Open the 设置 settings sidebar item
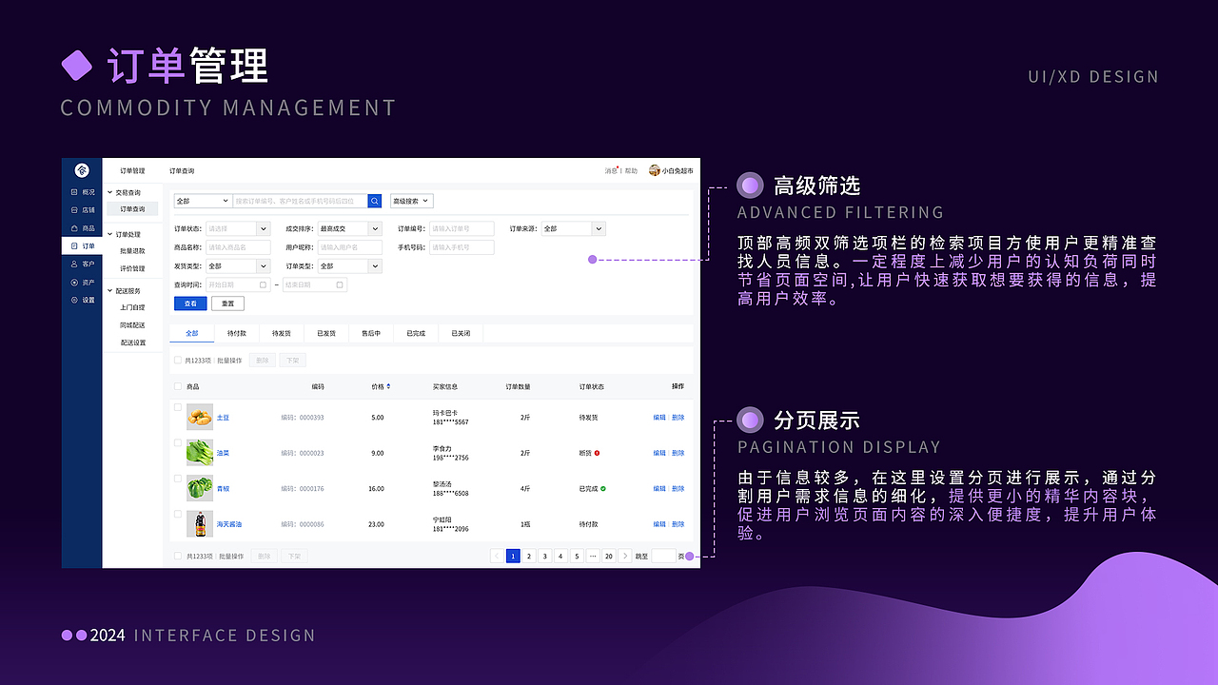Image resolution: width=1218 pixels, height=685 pixels. click(82, 300)
